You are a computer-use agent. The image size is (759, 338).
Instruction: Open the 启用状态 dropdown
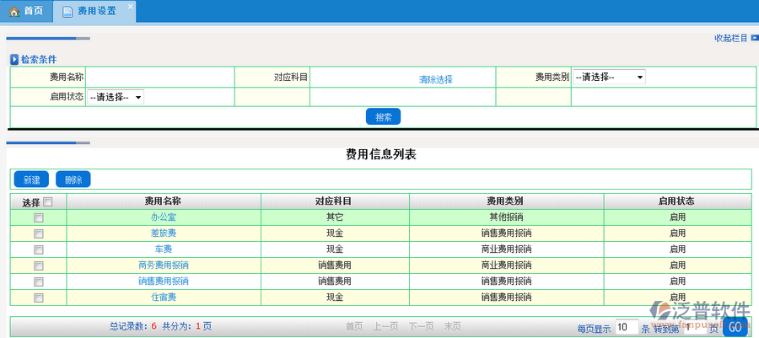click(x=116, y=97)
